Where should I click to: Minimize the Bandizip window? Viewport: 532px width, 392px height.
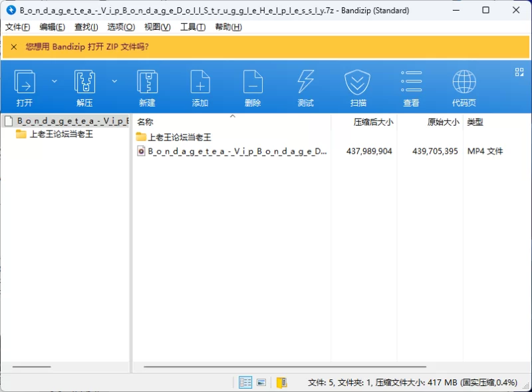pos(456,10)
